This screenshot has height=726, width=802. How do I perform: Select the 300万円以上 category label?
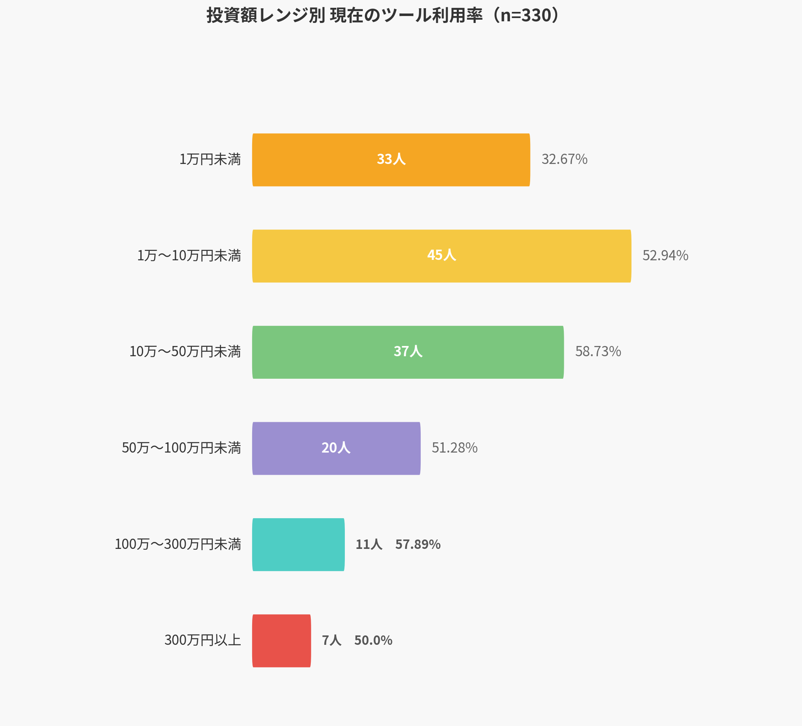pos(203,640)
